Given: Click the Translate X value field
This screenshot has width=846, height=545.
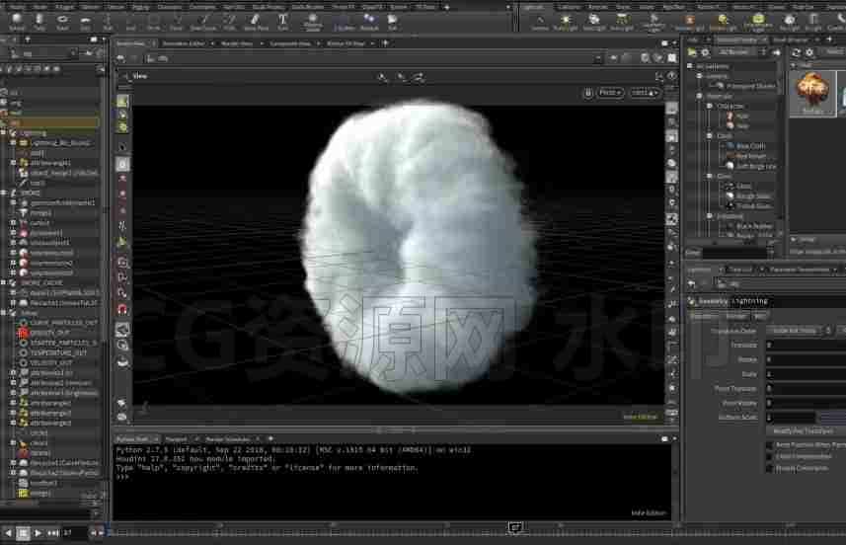Looking at the screenshot, I should tap(806, 345).
